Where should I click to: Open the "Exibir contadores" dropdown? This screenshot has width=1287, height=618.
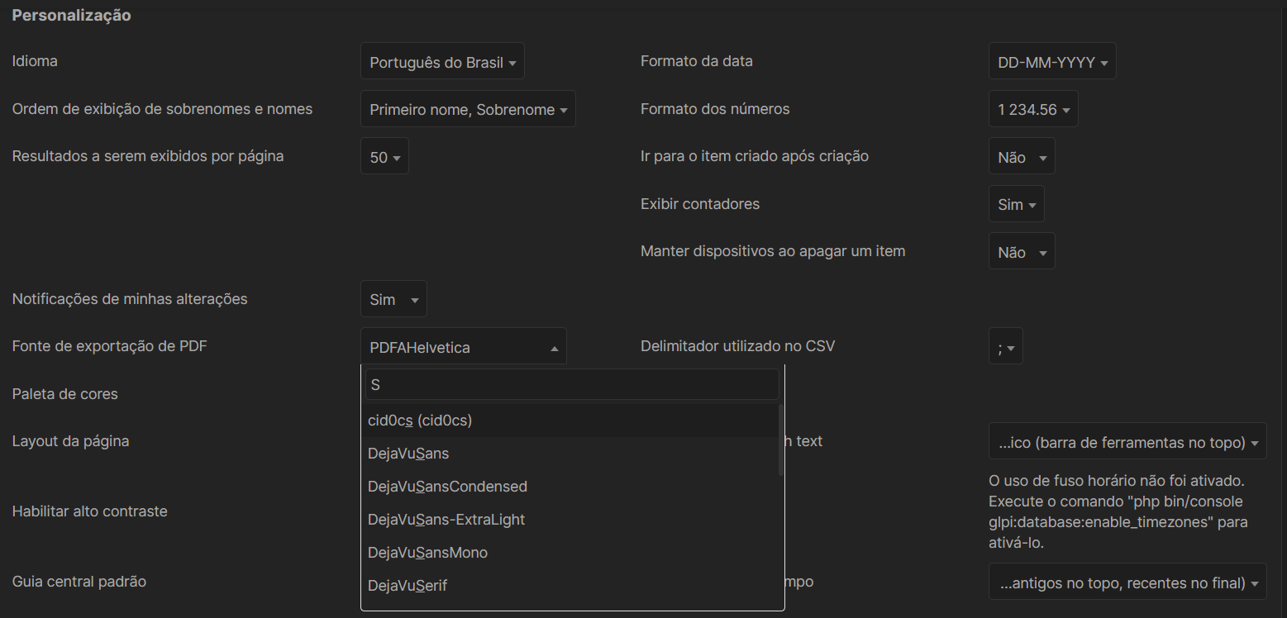(1016, 203)
